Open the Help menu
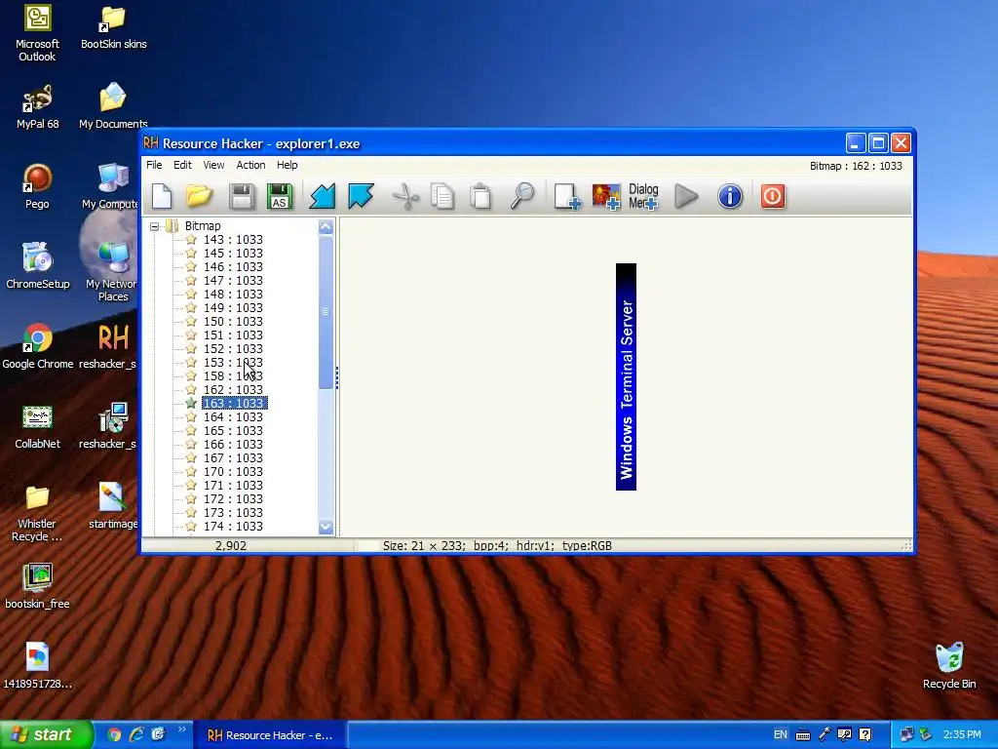998x749 pixels. [x=288, y=165]
